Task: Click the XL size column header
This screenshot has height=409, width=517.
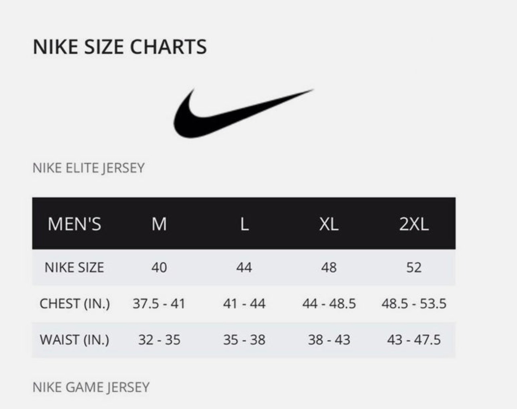Action: click(329, 224)
